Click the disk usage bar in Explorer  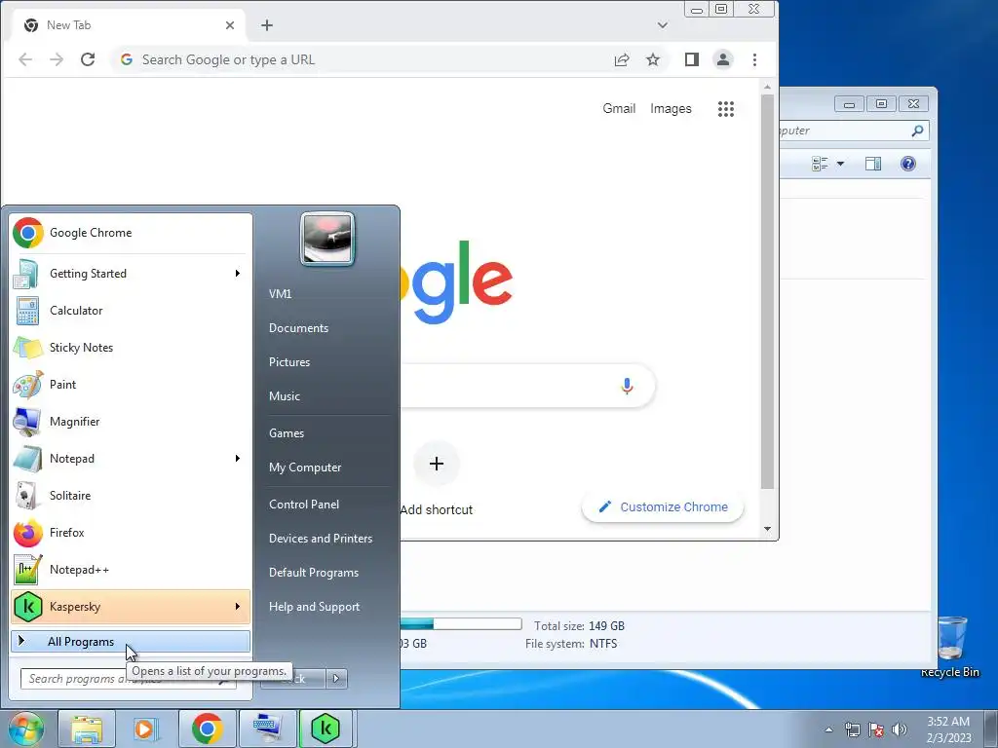pyautogui.click(x=461, y=624)
